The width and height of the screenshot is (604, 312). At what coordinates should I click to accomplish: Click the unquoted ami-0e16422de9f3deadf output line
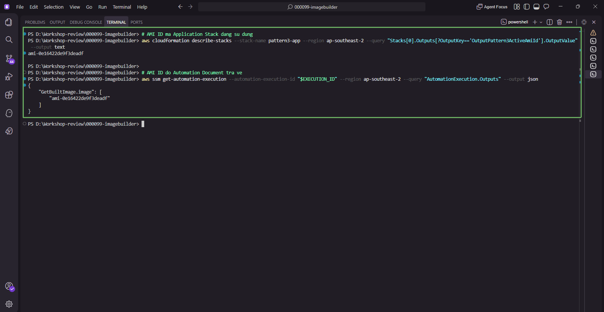tap(56, 54)
